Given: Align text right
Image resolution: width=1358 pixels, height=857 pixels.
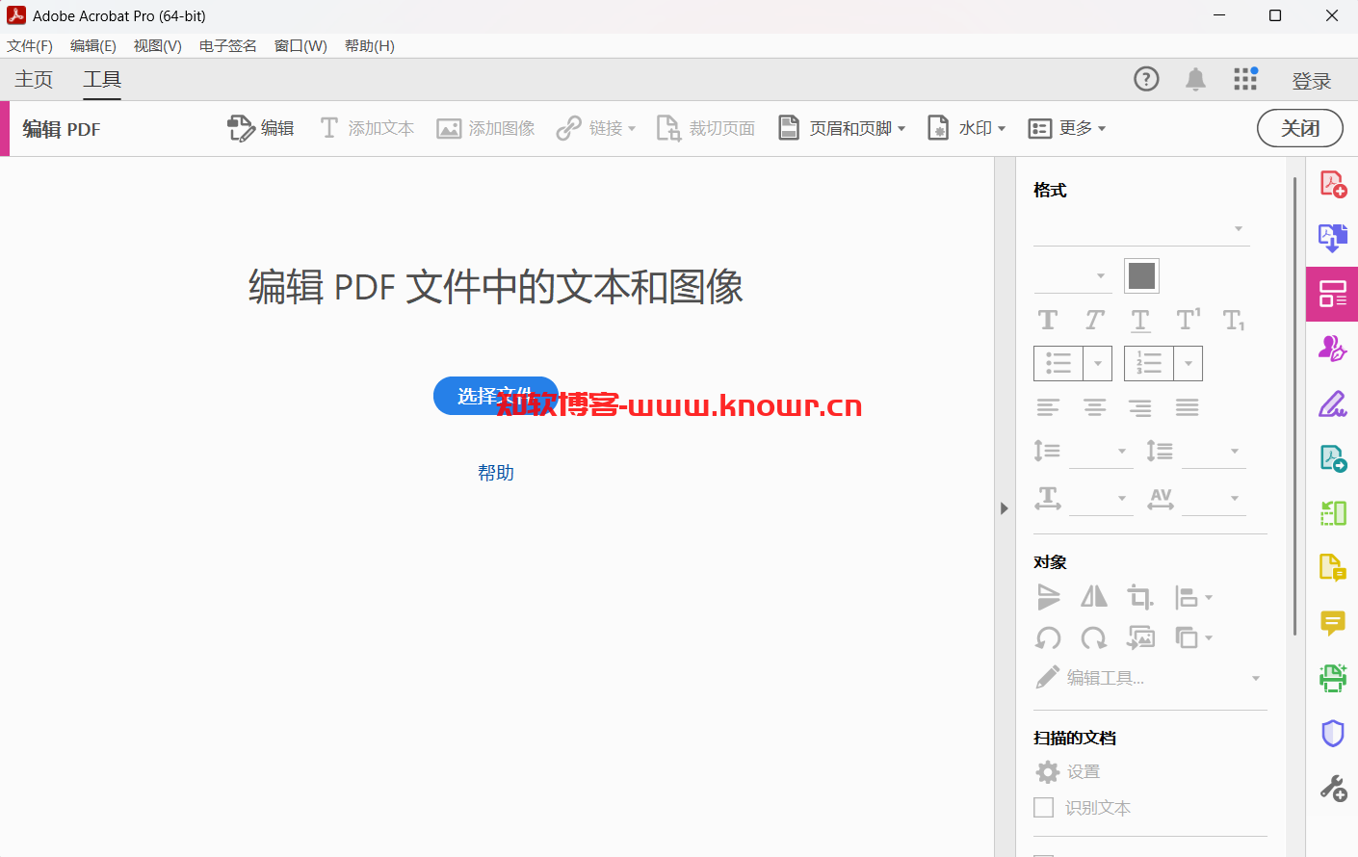Looking at the screenshot, I should (1140, 407).
